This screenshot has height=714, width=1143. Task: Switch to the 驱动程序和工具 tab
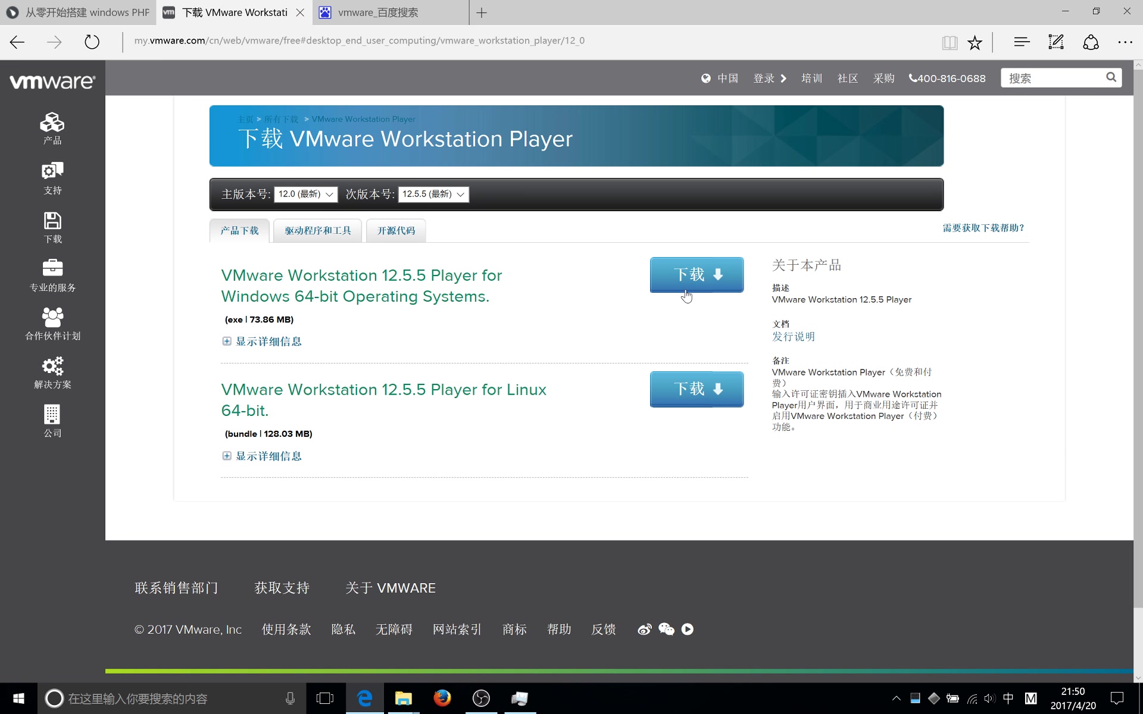(317, 231)
